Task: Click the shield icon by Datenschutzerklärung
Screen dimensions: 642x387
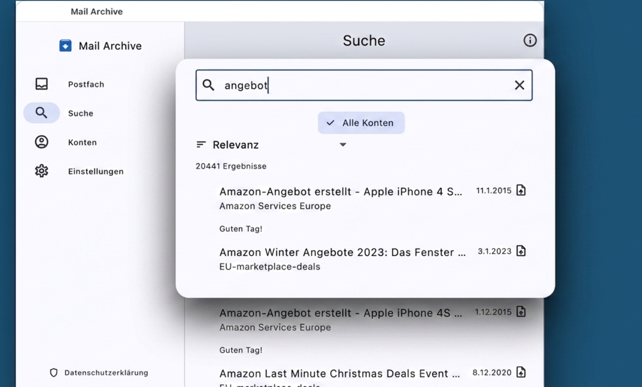Action: click(54, 372)
